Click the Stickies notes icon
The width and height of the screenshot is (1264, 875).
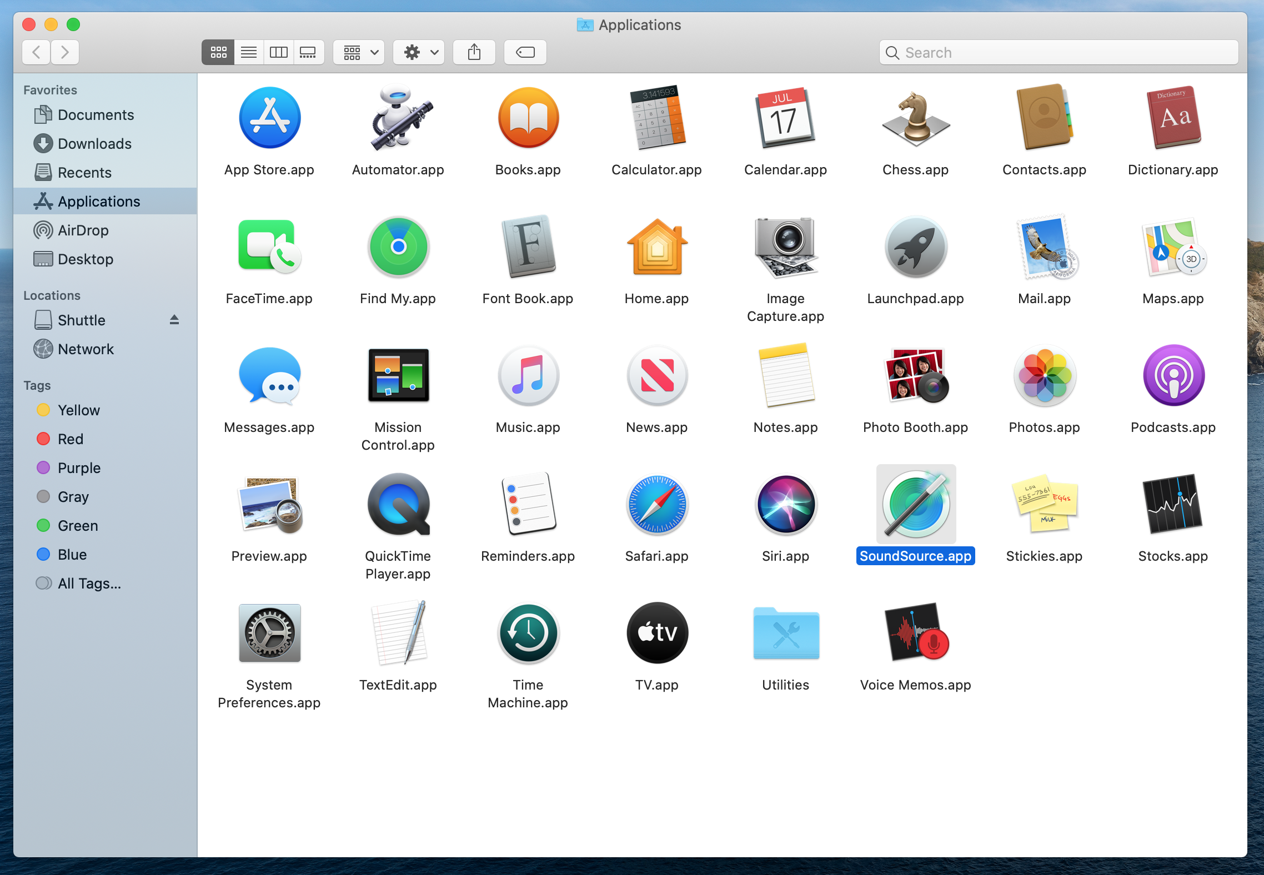1045,504
